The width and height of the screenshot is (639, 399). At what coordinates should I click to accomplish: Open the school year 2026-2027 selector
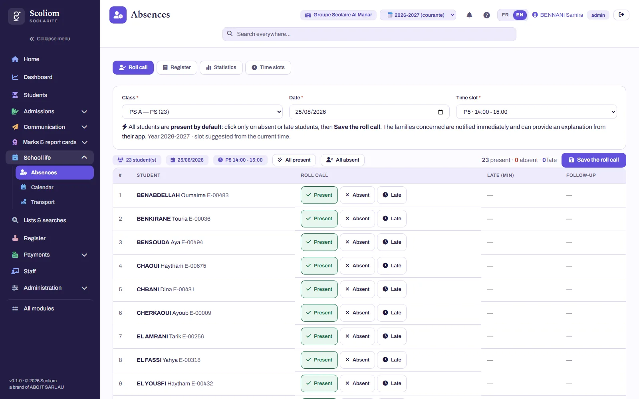pyautogui.click(x=418, y=15)
